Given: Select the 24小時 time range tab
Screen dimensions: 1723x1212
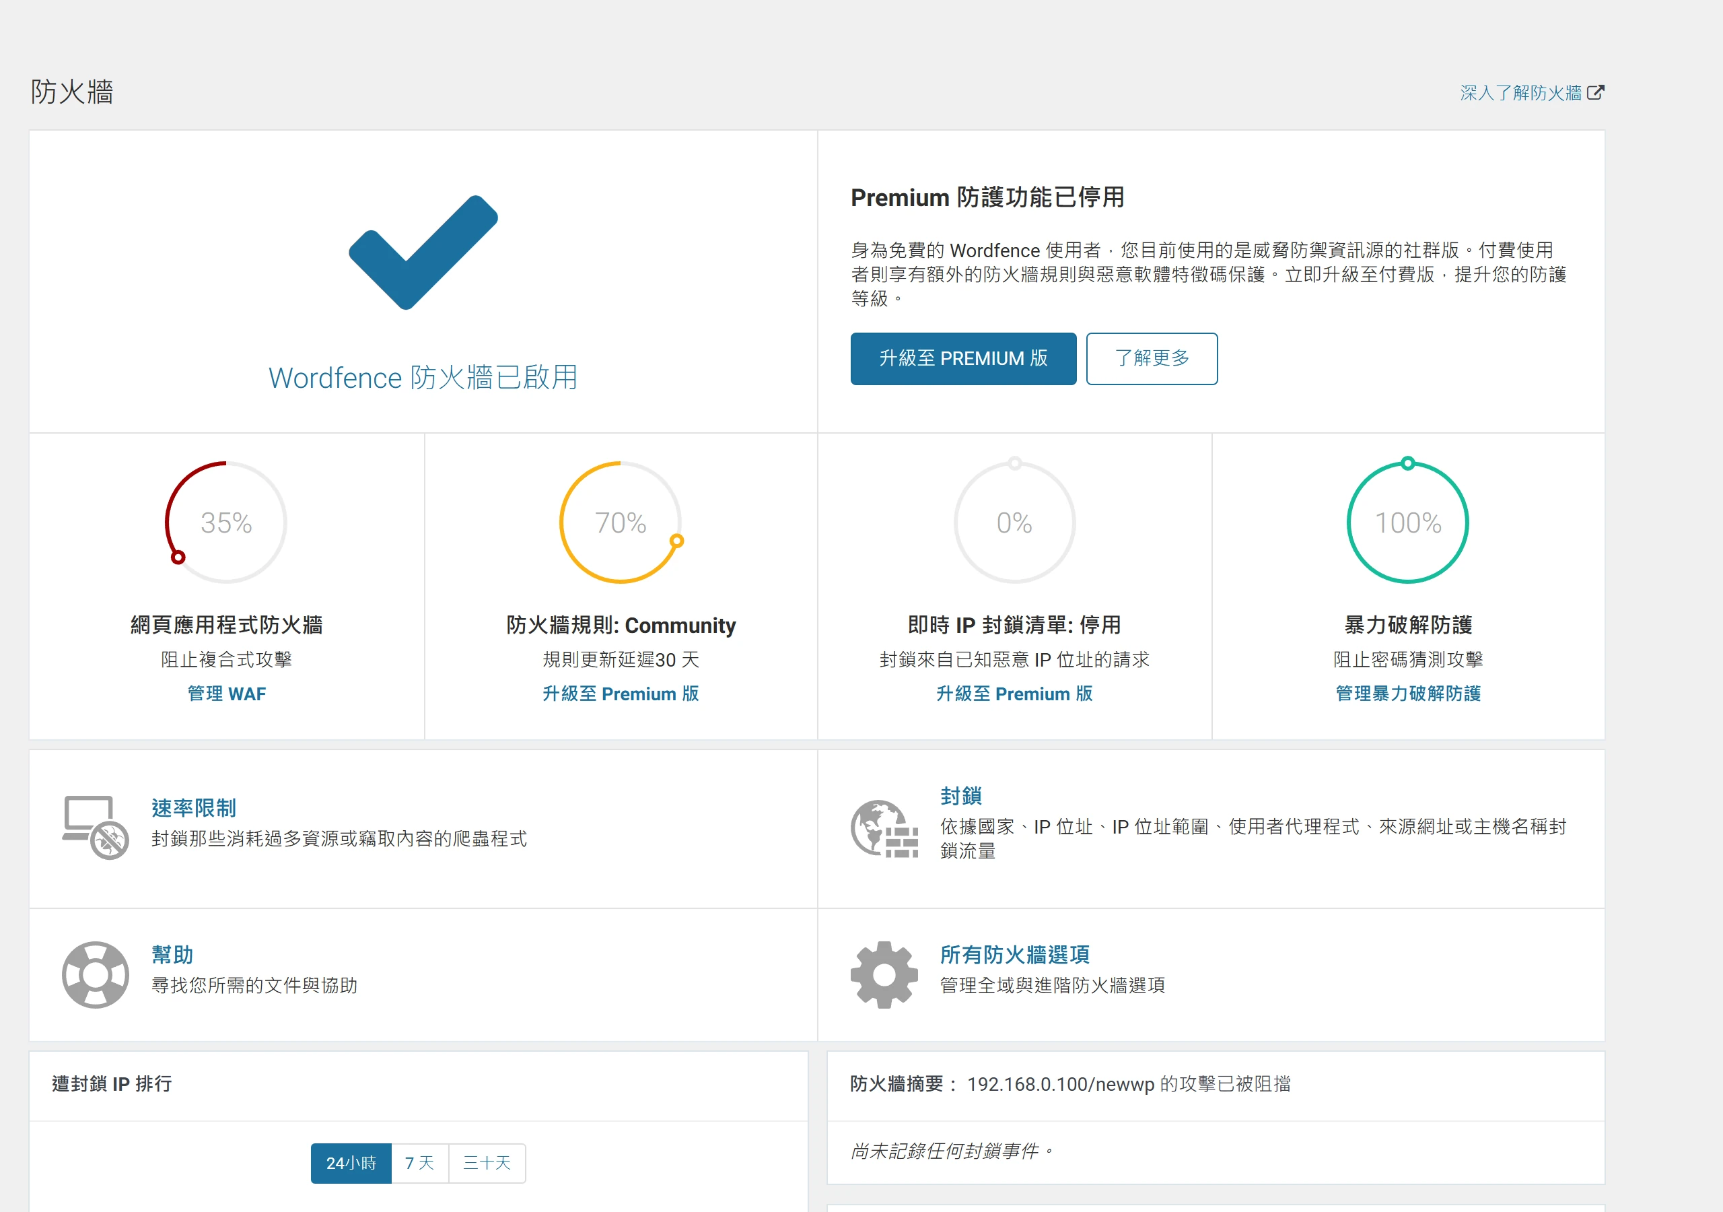Looking at the screenshot, I should (x=351, y=1162).
